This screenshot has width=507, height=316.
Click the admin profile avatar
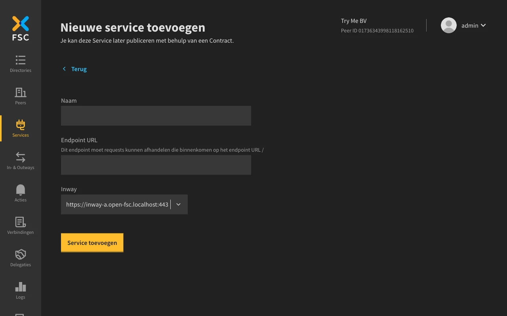(448, 25)
